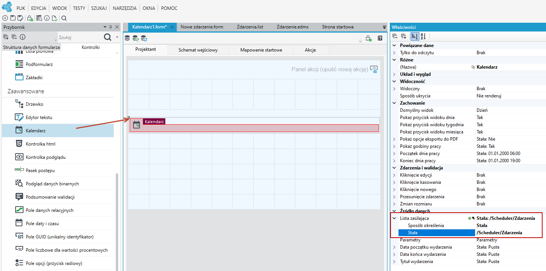Open the document tabs overflow dropdown
The height and width of the screenshot is (271, 546).
coord(384,27)
